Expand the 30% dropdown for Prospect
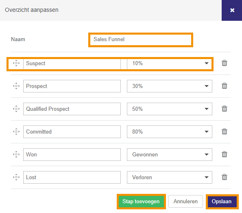 pyautogui.click(x=170, y=86)
